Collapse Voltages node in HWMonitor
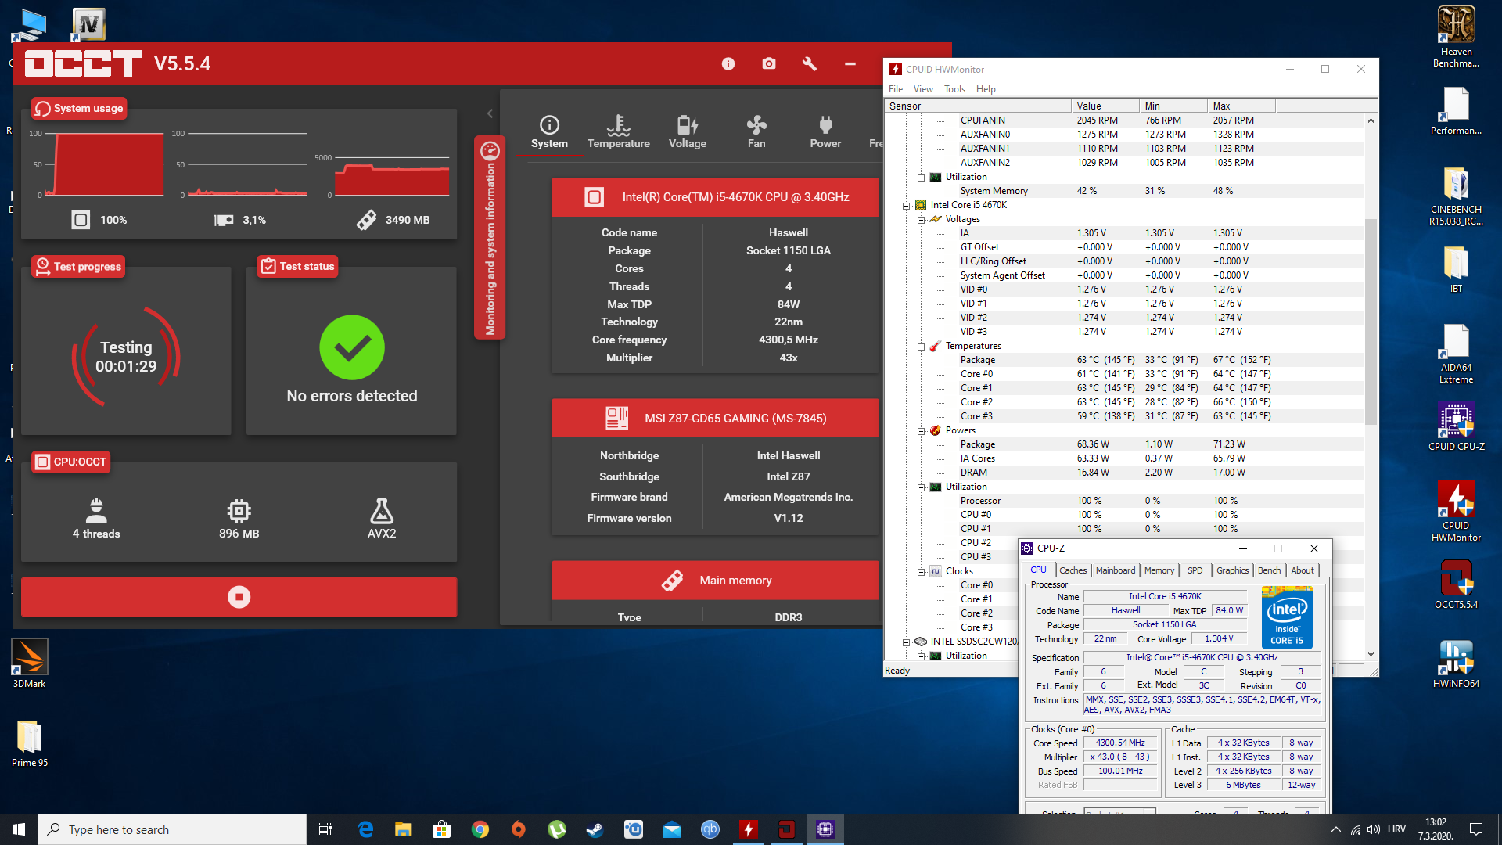This screenshot has height=845, width=1502. coord(922,220)
